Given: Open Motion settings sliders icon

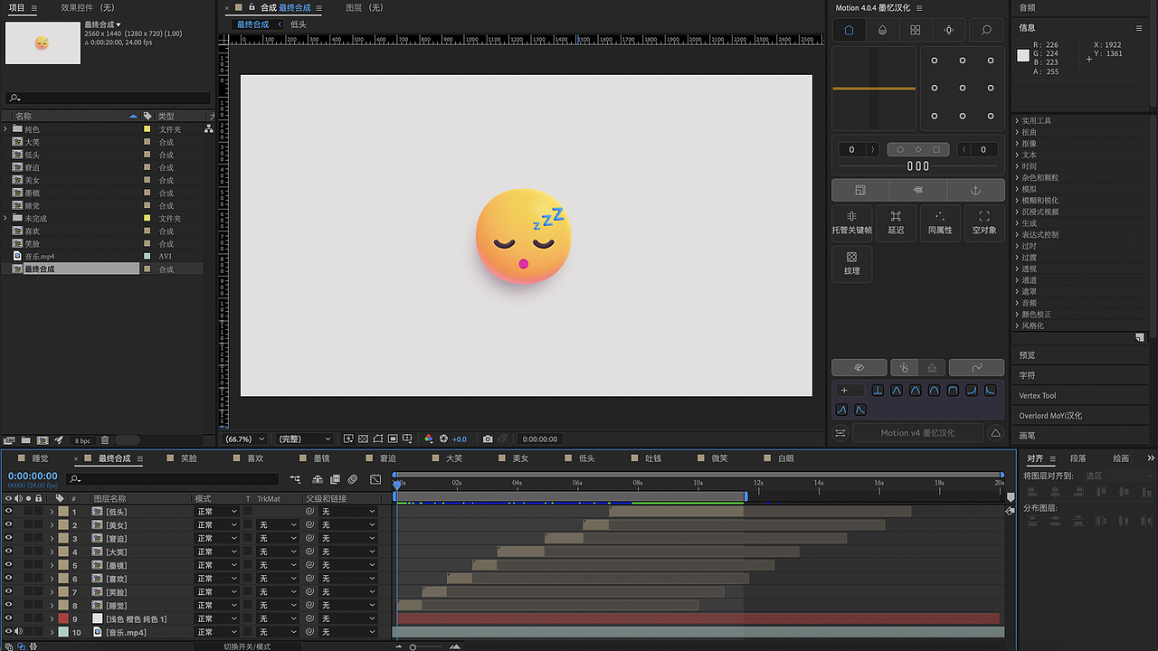Looking at the screenshot, I should (840, 433).
